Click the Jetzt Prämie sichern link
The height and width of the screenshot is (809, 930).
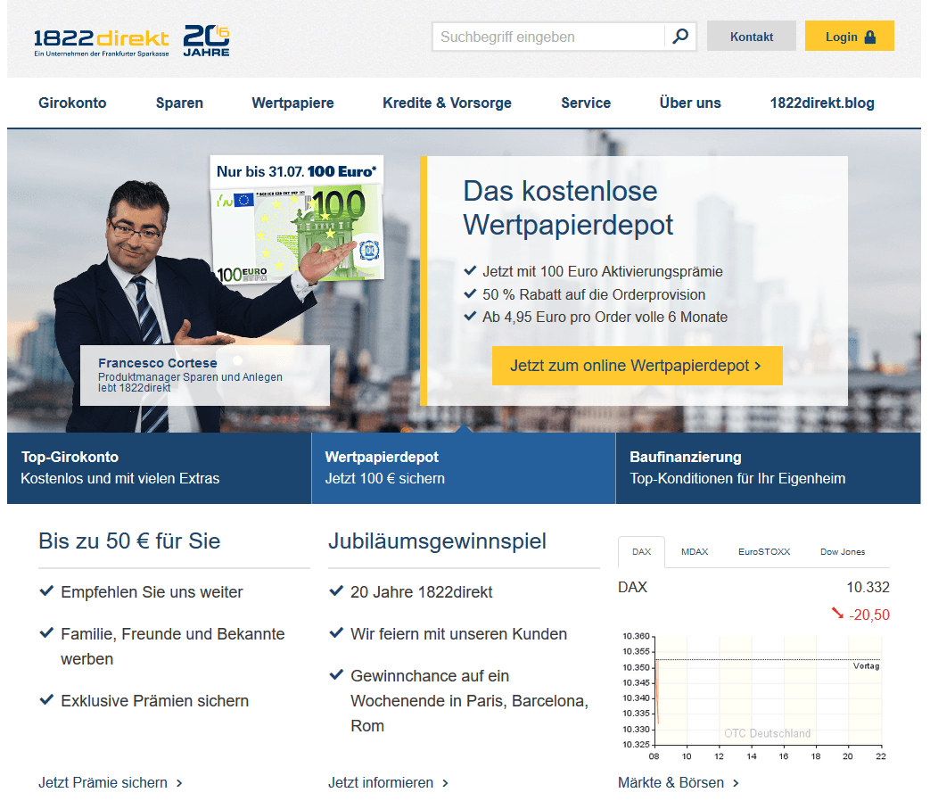point(111,783)
